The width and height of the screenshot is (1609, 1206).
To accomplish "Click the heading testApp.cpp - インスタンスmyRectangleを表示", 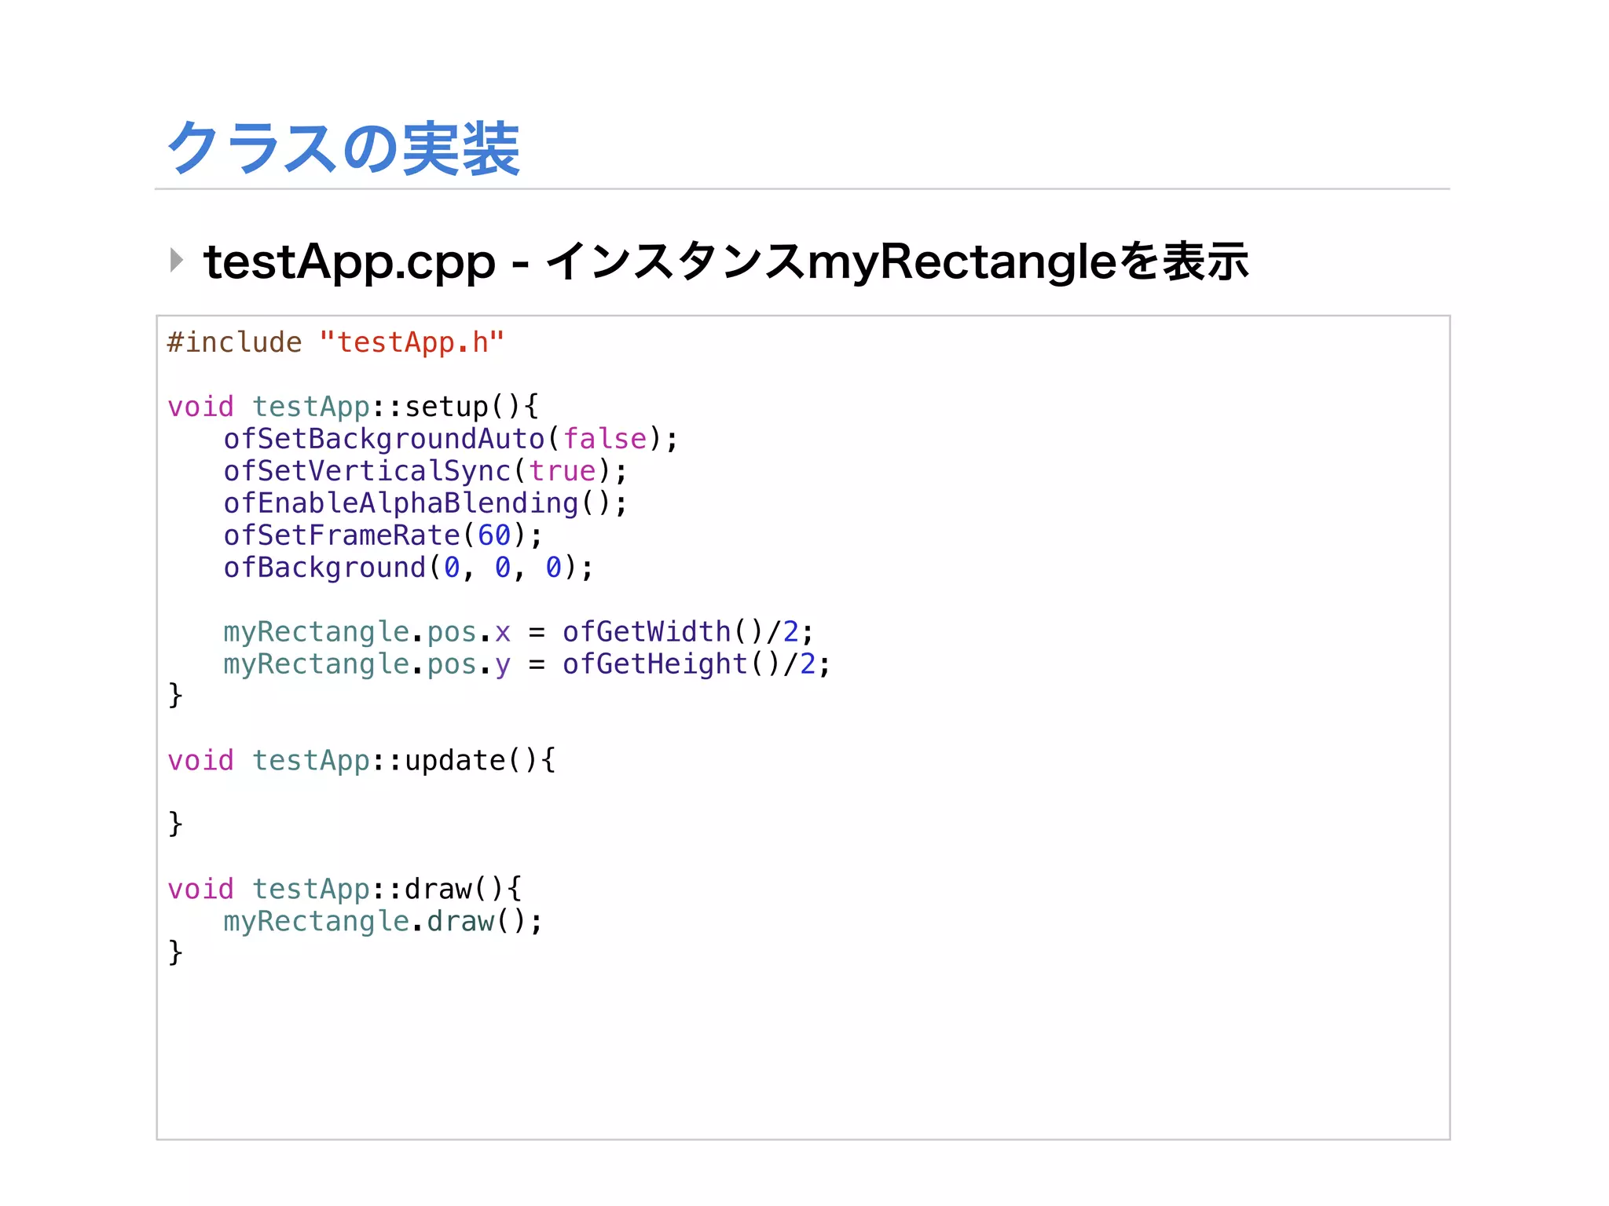I will click(726, 263).
